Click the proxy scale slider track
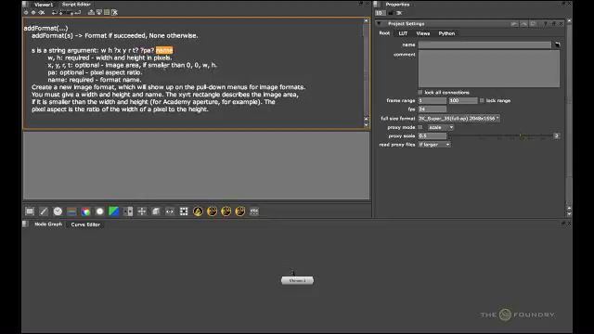 click(500, 136)
